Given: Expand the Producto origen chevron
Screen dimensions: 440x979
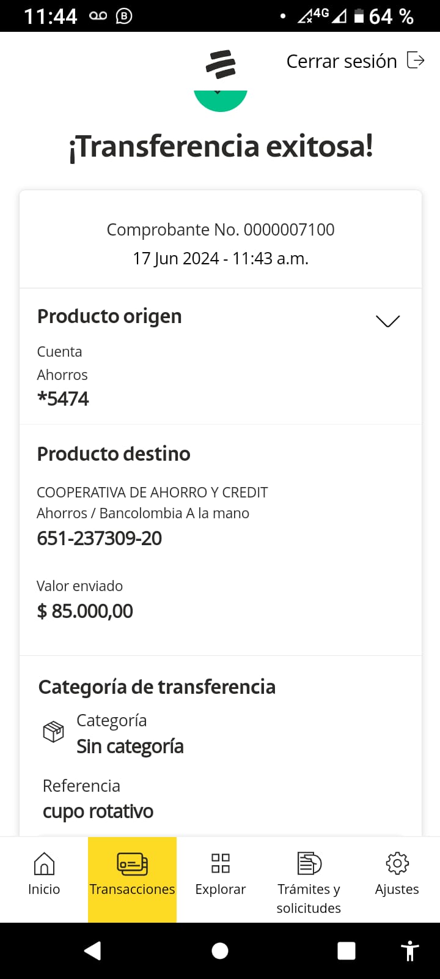Looking at the screenshot, I should (x=387, y=321).
